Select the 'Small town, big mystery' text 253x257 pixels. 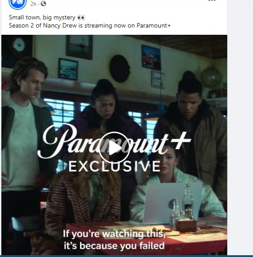(x=42, y=17)
